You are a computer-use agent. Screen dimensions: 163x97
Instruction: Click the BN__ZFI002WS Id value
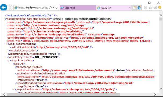click(46, 57)
